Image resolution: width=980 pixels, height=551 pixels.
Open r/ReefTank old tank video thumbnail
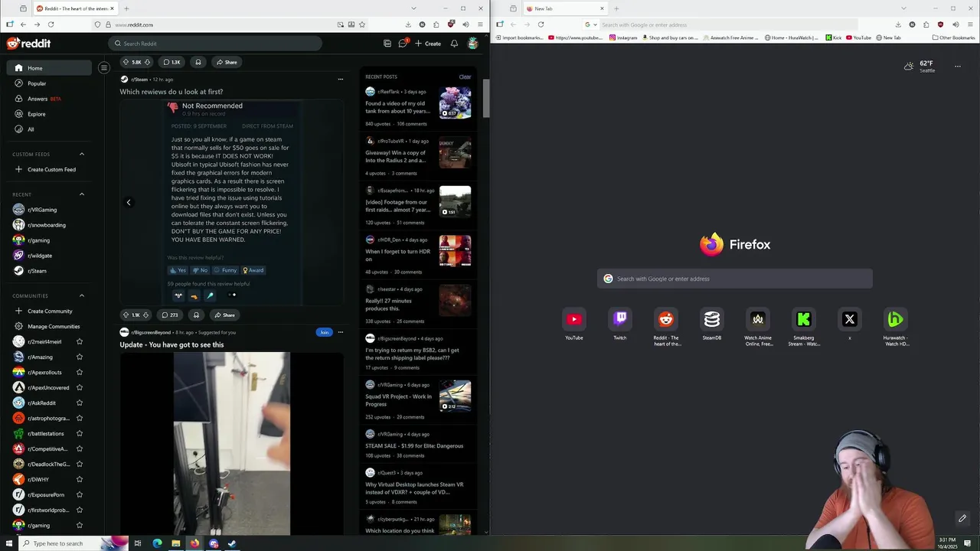click(x=455, y=103)
